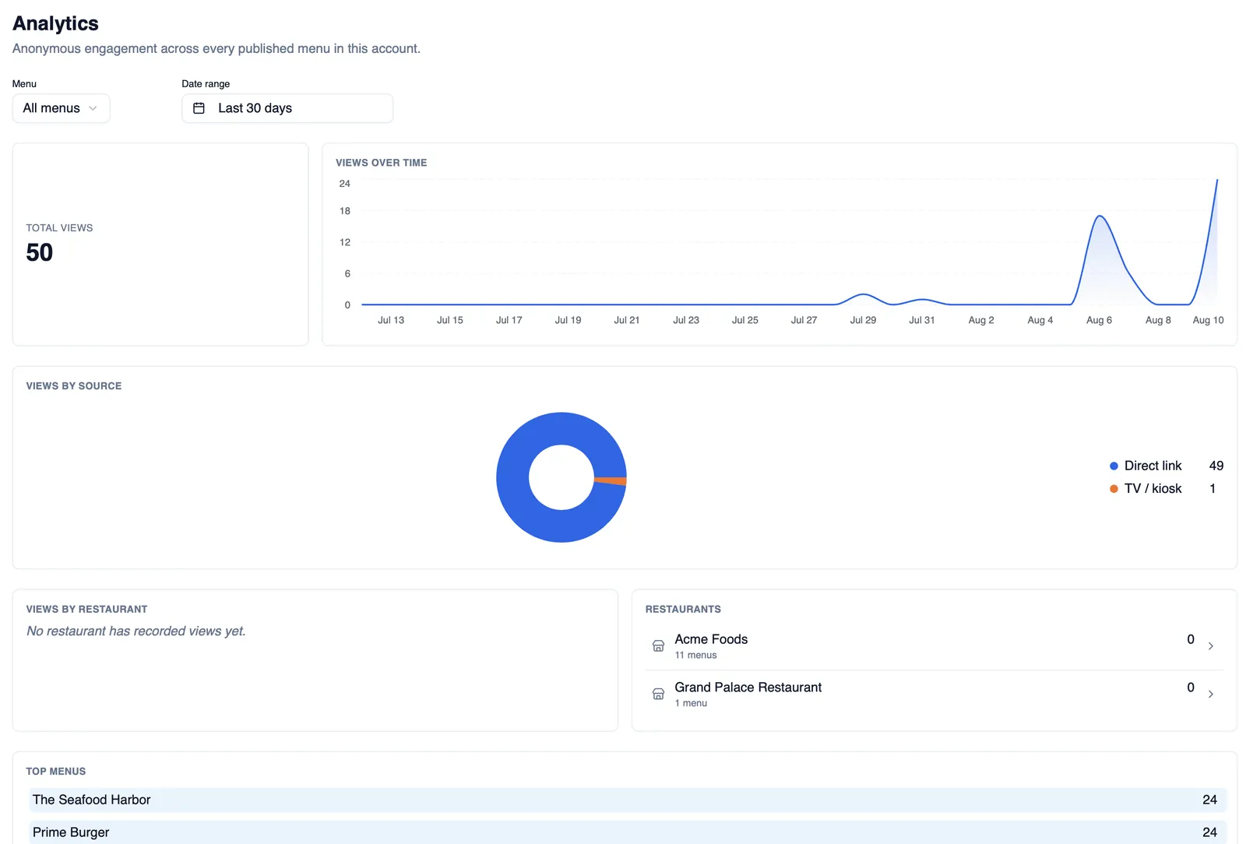The width and height of the screenshot is (1246, 844).
Task: Click the Jul 13 axis label
Action: 391,320
